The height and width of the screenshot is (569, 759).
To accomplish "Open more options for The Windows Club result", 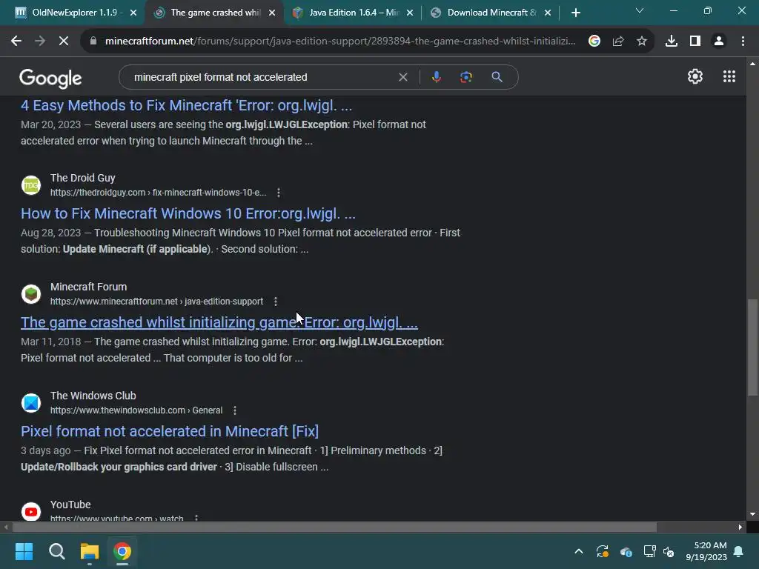I will point(235,410).
